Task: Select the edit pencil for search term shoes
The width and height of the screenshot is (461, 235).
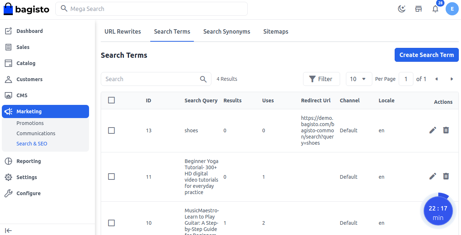Action: tap(433, 130)
